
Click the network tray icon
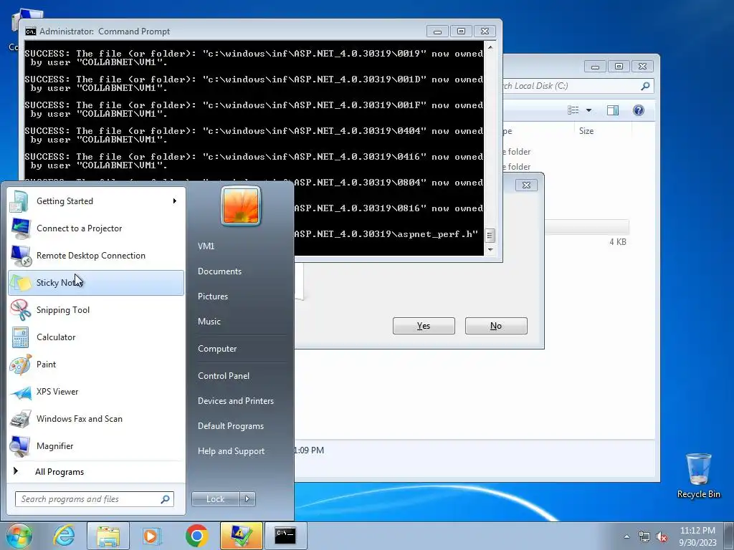point(644,536)
